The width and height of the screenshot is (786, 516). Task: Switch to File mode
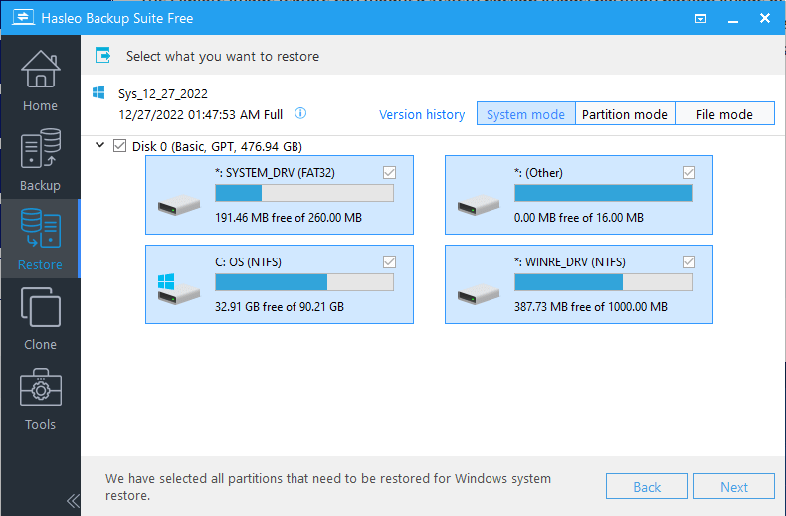pyautogui.click(x=724, y=114)
